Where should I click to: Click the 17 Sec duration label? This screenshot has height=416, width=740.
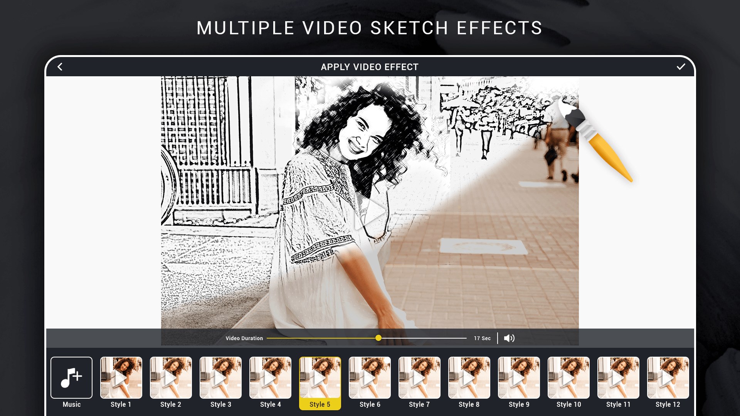coord(482,338)
